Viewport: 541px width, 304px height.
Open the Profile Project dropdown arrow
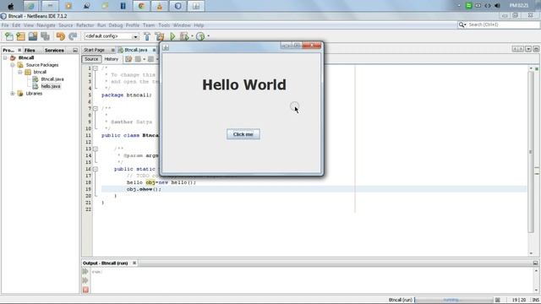[208, 36]
